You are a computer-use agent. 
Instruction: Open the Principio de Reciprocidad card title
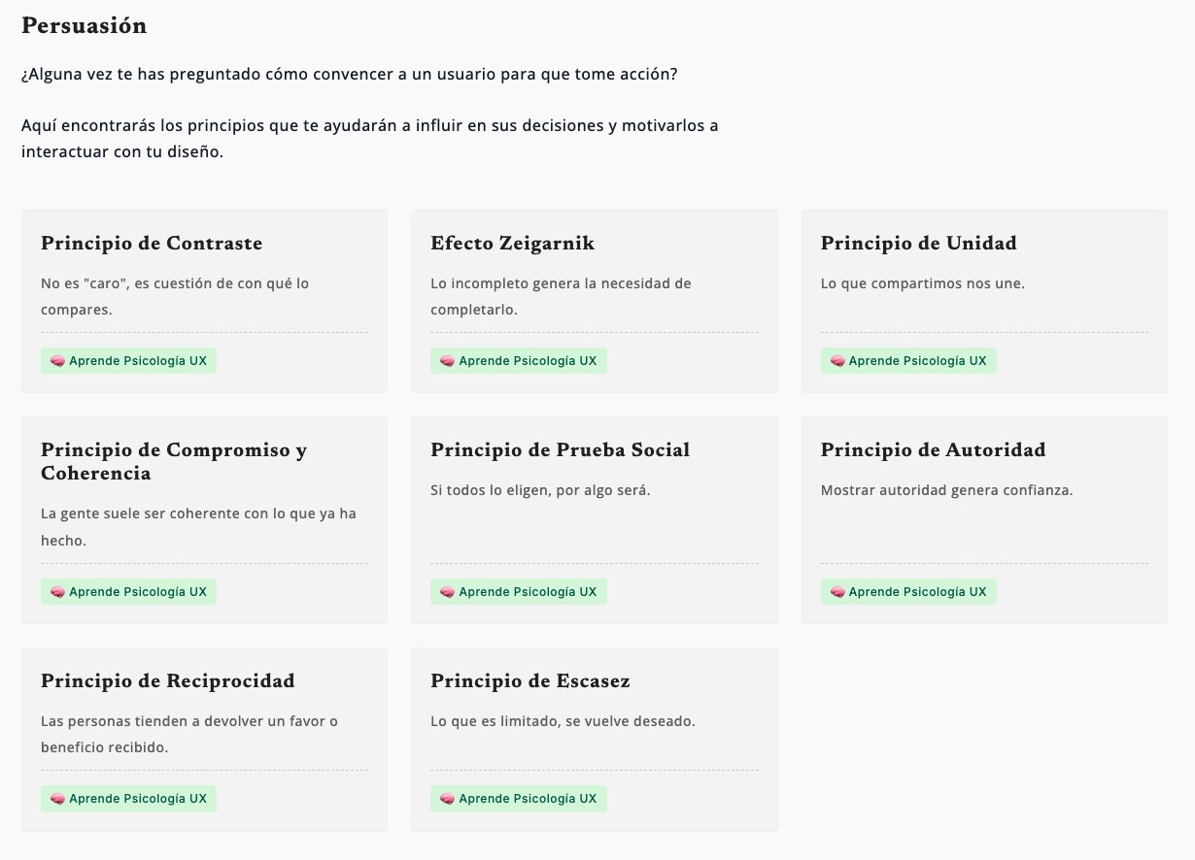[x=167, y=681]
